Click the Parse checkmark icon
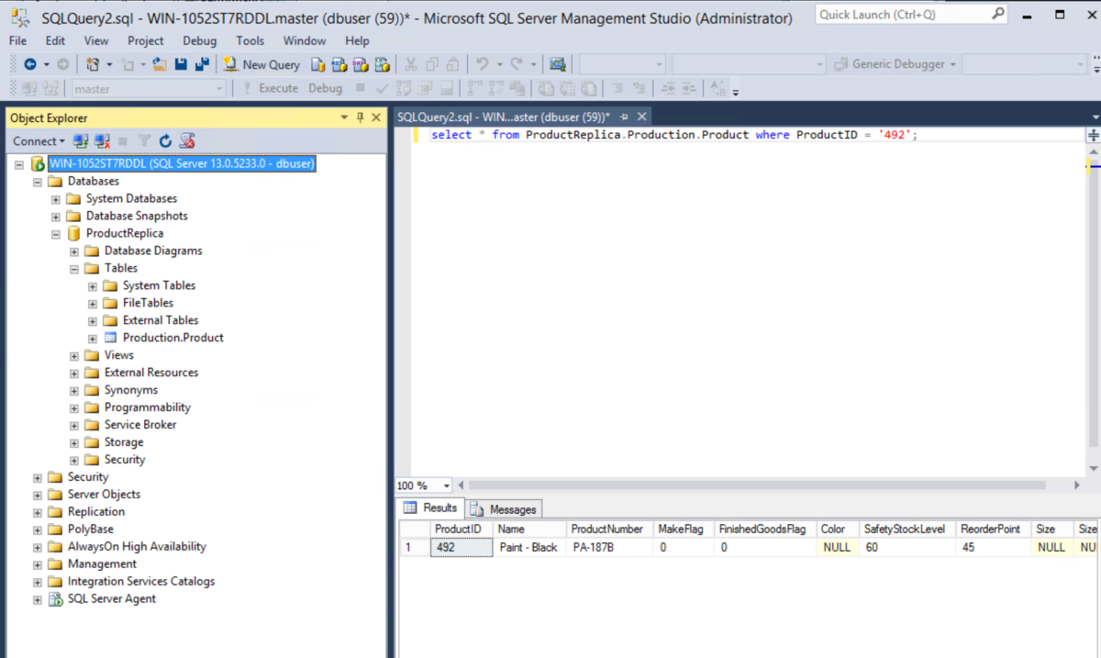Screen dimensions: 1101x658 (x=381, y=88)
